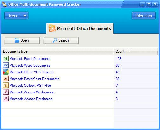Viewport: 160px width, 130px height.
Task: Click the Word documents row icon
Action: coord(6,65)
